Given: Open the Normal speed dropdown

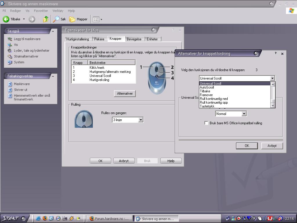Looking at the screenshot, I should (244, 114).
